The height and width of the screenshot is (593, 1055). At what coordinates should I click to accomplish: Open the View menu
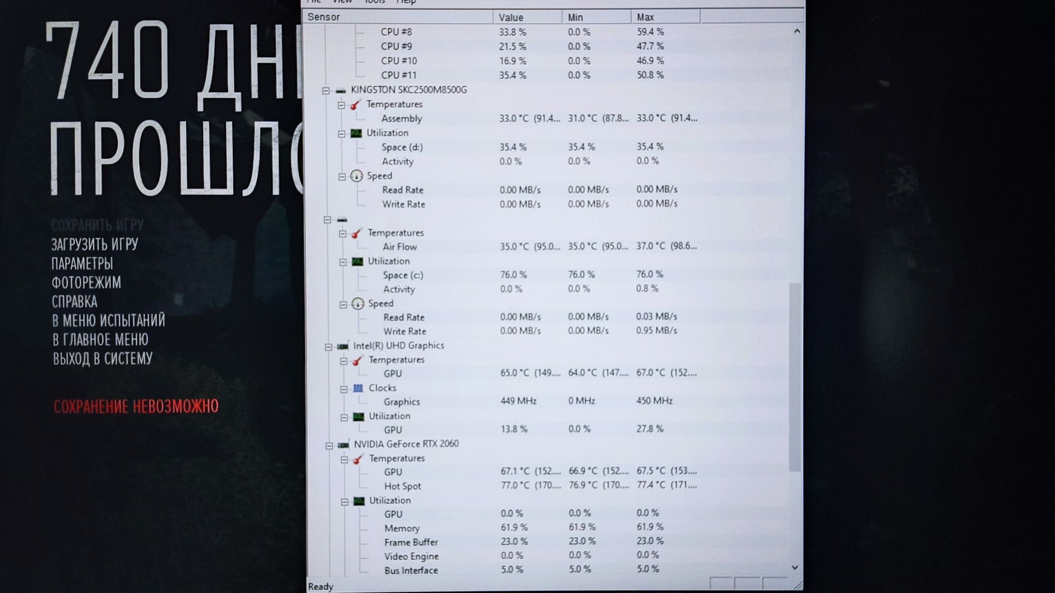[341, 2]
